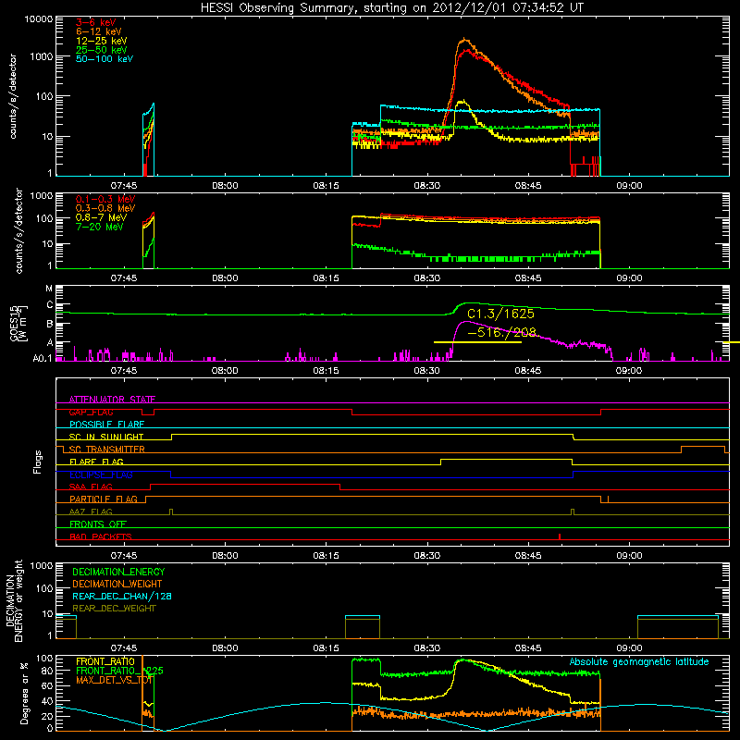Select the yellow FRONT_RATIO legend label

(105, 661)
